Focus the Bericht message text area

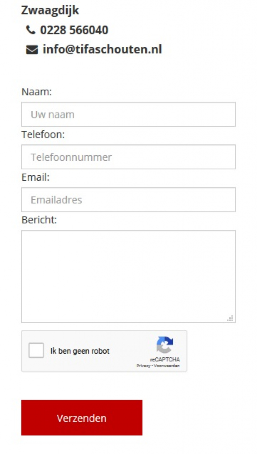(128, 276)
